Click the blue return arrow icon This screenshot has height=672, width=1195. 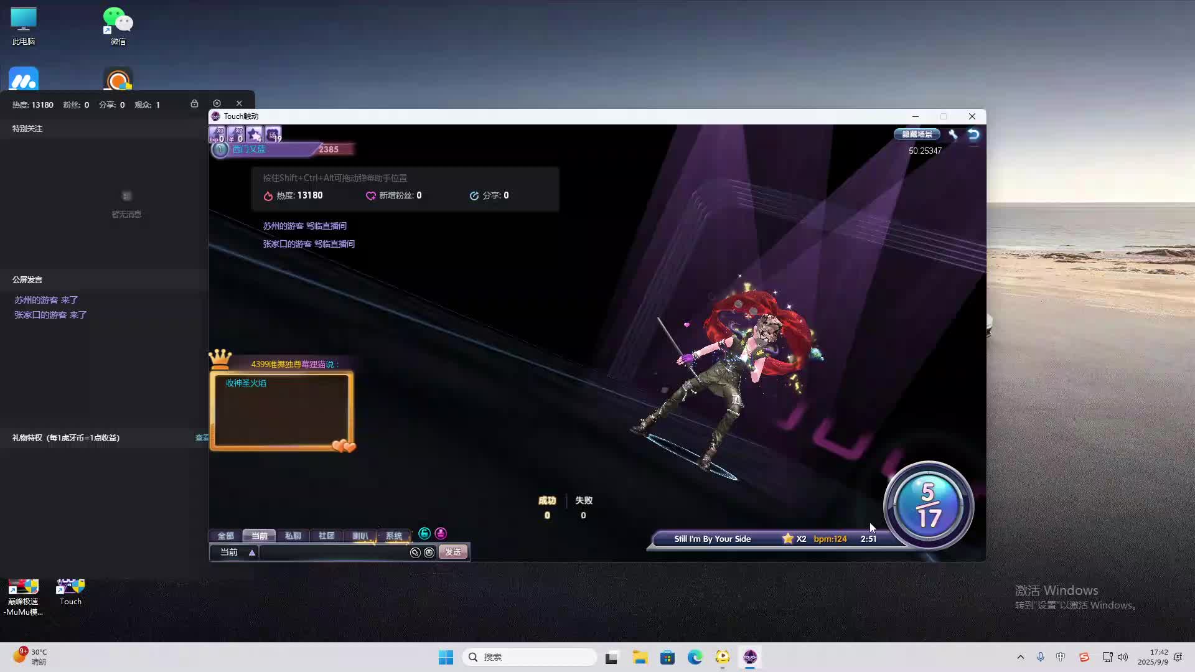coord(973,134)
